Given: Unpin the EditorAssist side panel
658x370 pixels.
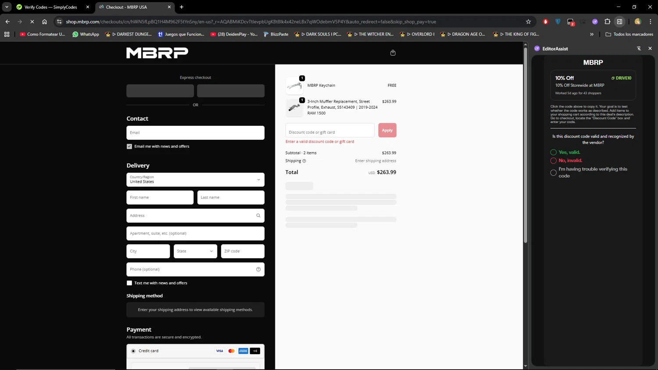Looking at the screenshot, I should [x=639, y=49].
